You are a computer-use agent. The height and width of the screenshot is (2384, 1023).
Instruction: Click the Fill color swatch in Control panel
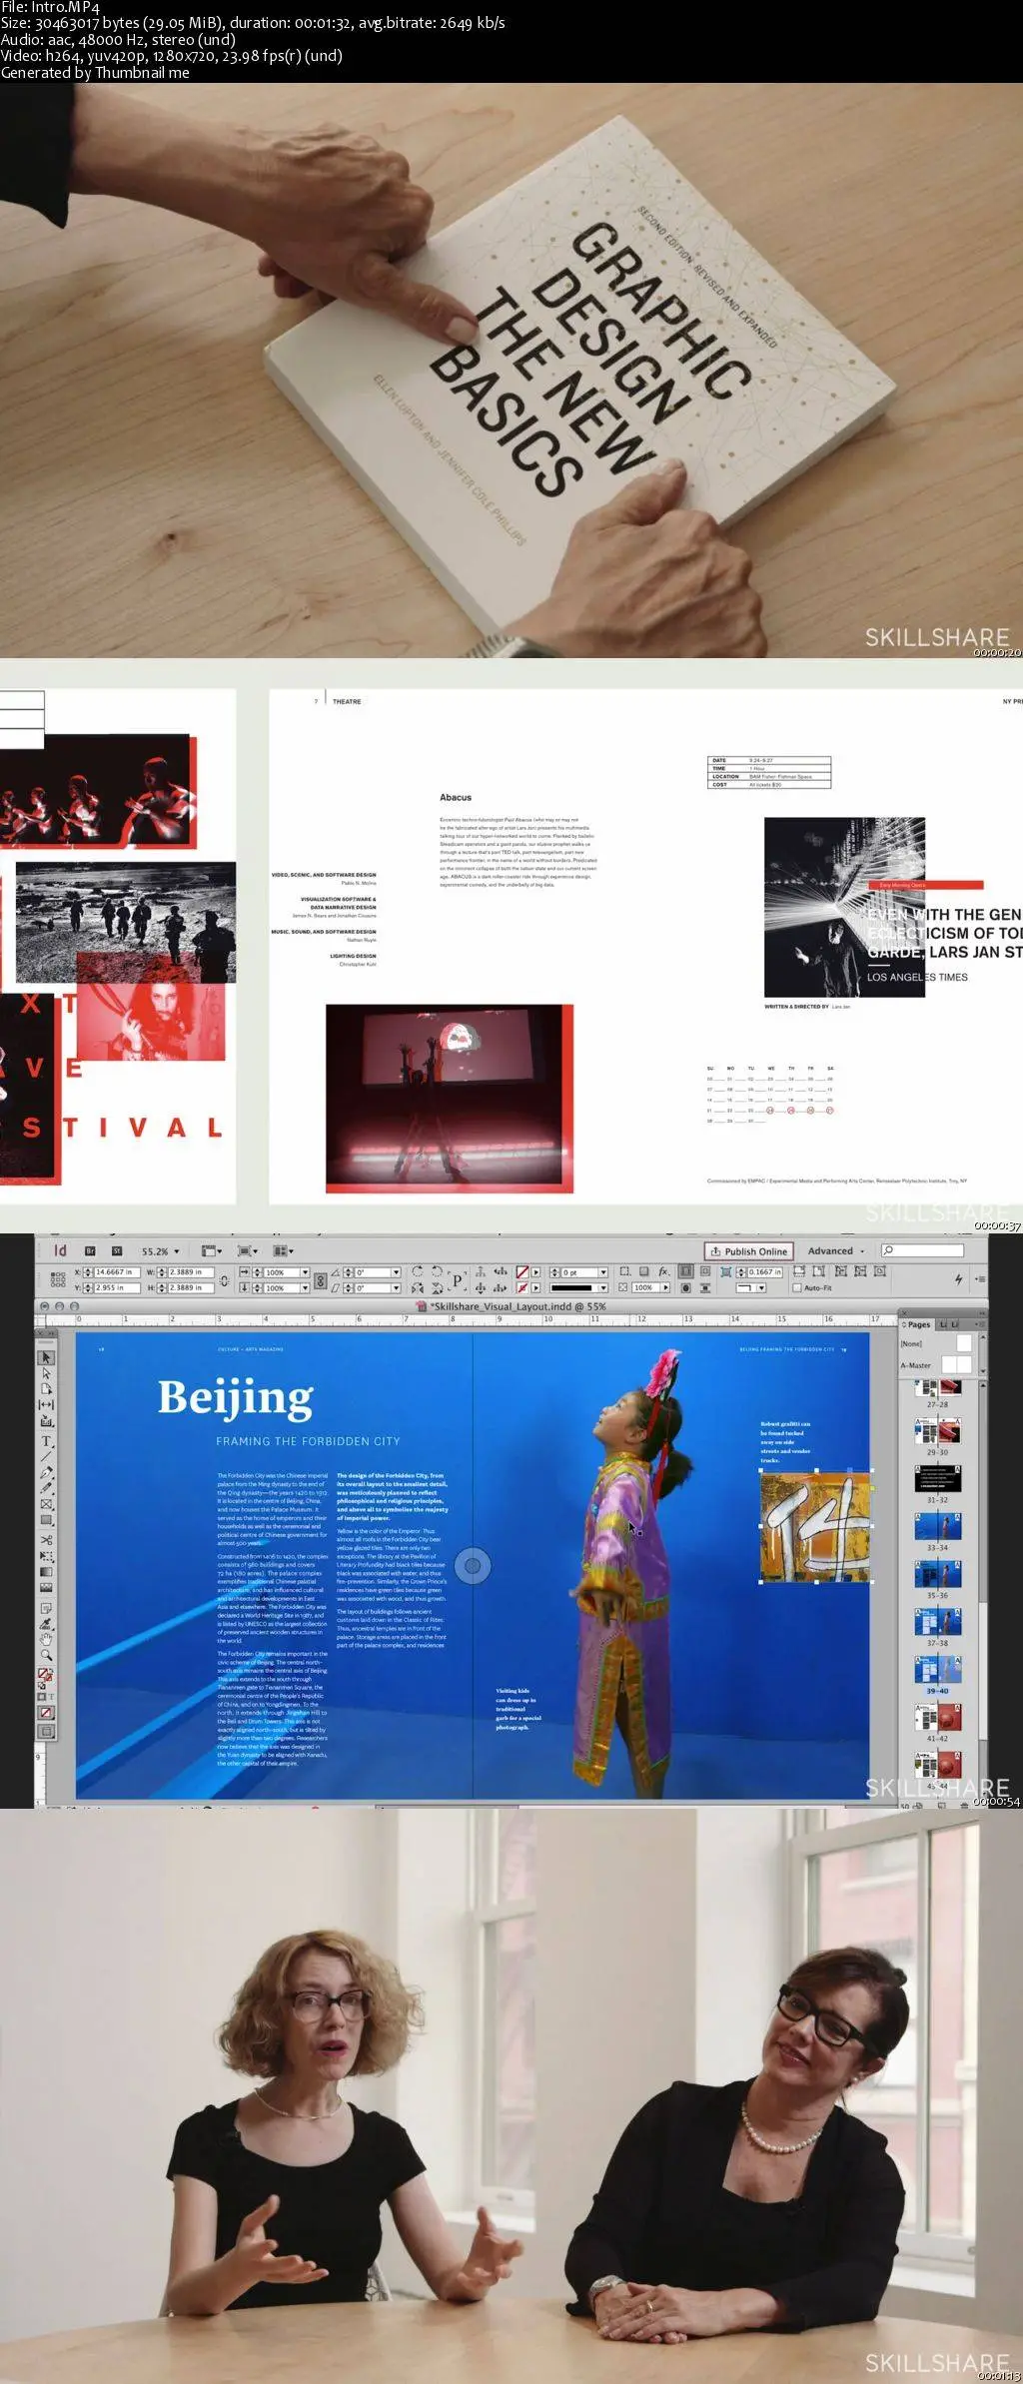point(522,1271)
